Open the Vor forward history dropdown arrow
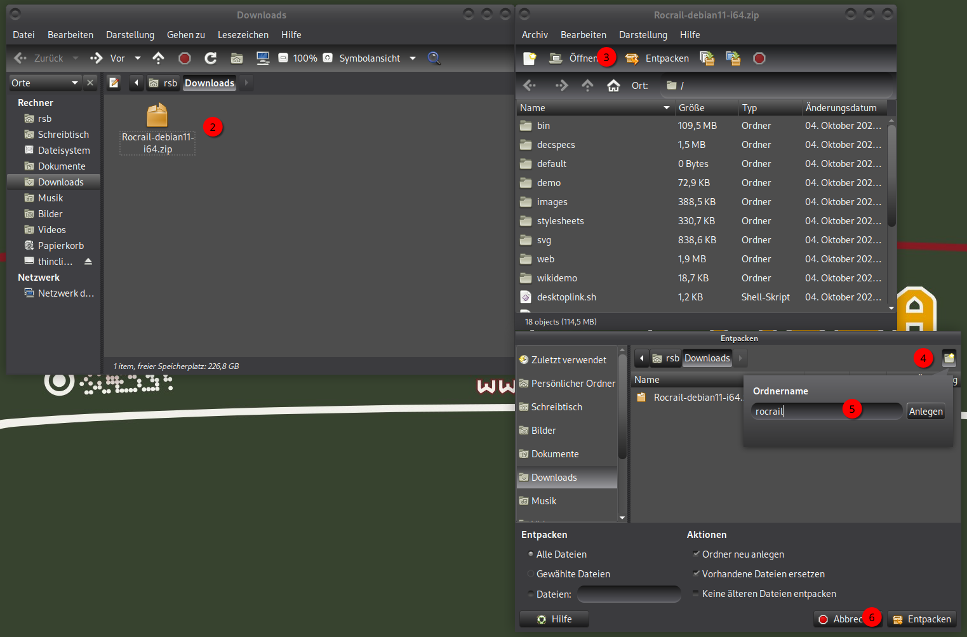This screenshot has height=637, width=967. pos(138,58)
